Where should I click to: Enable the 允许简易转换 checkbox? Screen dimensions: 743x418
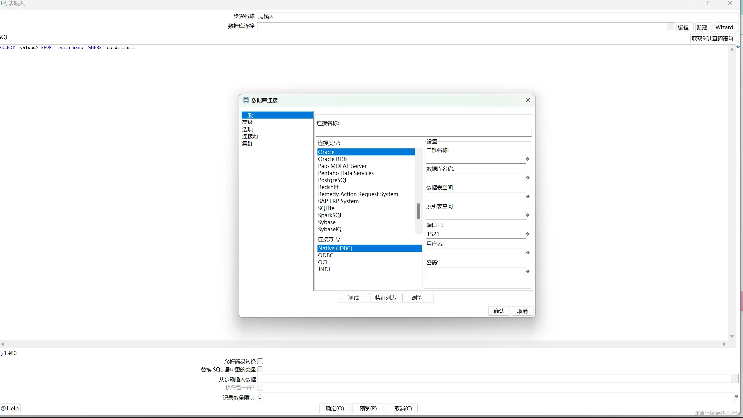click(x=260, y=361)
